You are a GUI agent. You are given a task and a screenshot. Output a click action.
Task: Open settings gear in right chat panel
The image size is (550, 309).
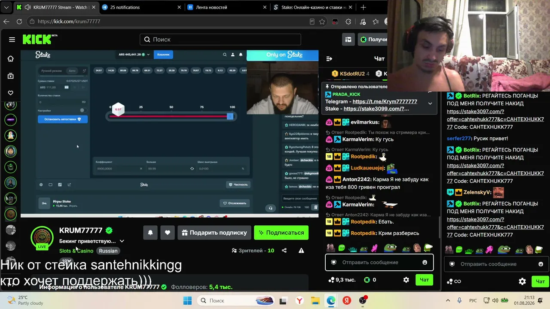point(522,282)
